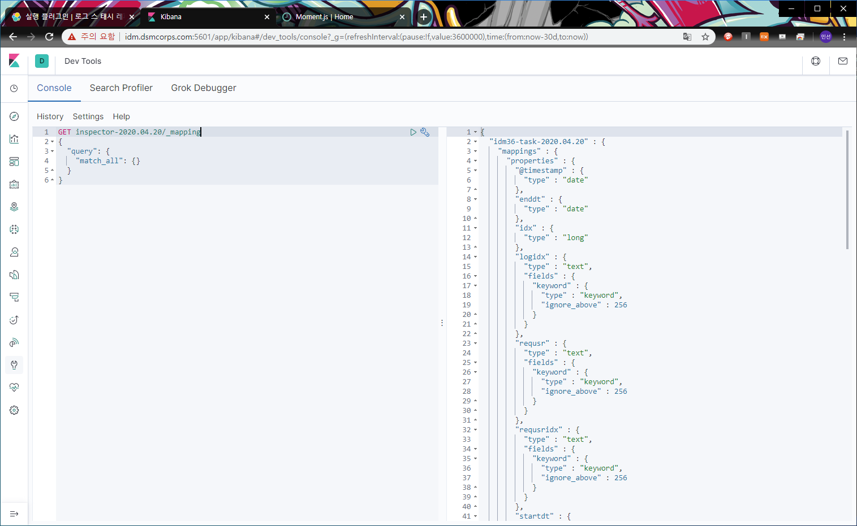The image size is (857, 526).
Task: Collapse request body at line 2
Action: pos(53,142)
